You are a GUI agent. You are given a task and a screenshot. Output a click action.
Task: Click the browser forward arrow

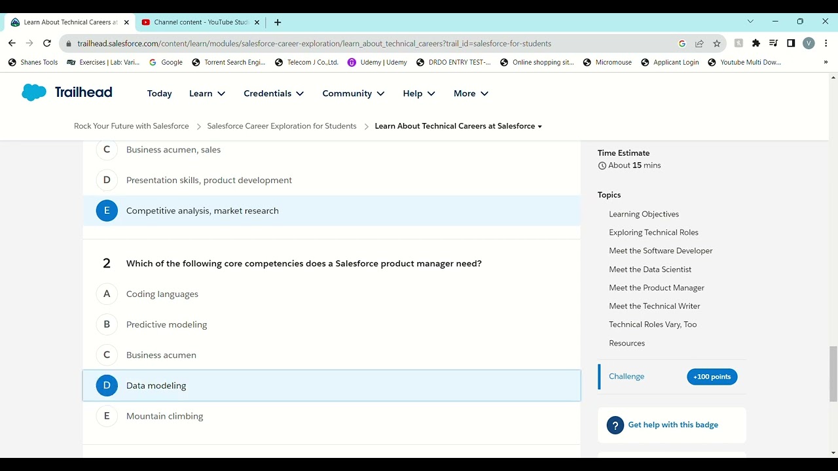click(29, 43)
